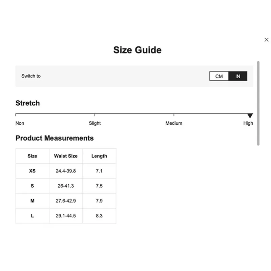Click the 24.4-39.8 waist size cell

point(66,171)
